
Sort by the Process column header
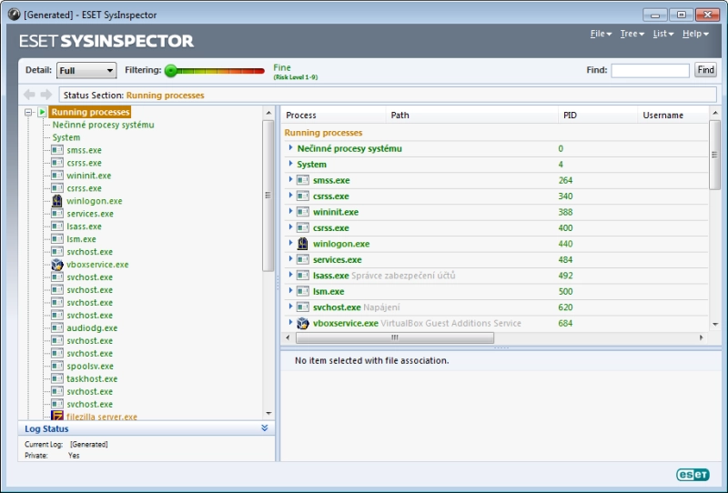333,116
